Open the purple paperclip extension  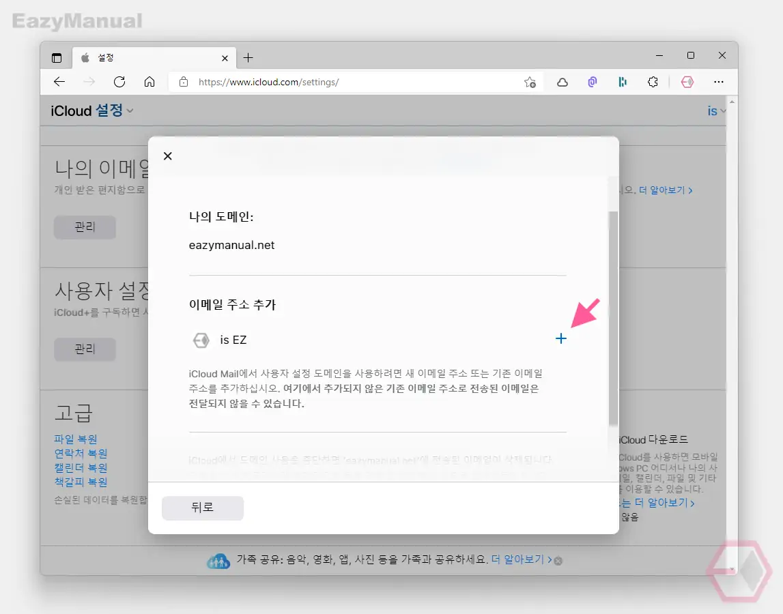click(x=593, y=83)
